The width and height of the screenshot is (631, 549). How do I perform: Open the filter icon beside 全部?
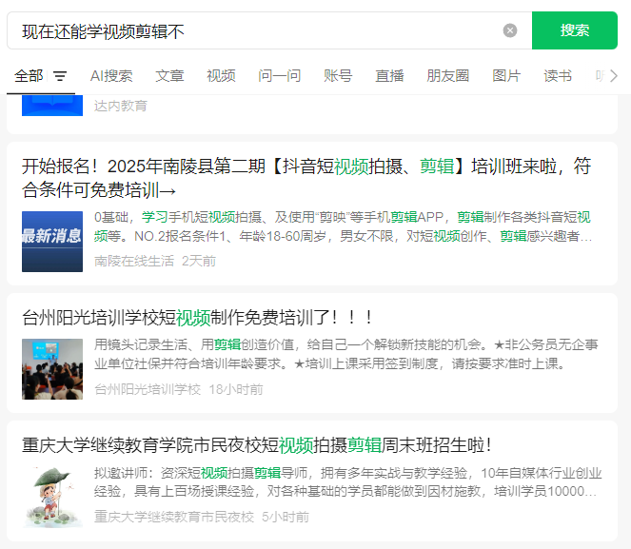[60, 76]
